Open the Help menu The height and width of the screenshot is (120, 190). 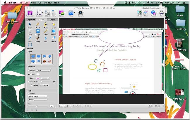click(56, 3)
